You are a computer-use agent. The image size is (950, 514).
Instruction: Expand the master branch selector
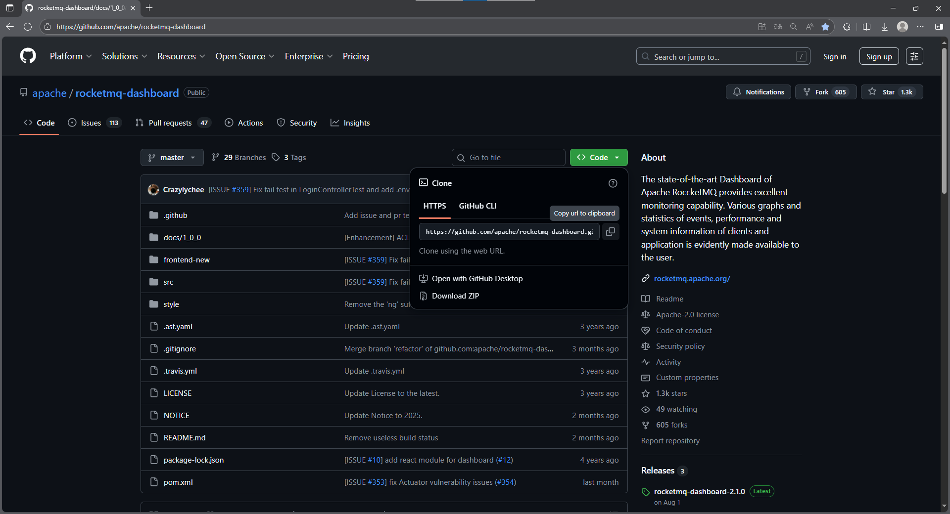172,157
